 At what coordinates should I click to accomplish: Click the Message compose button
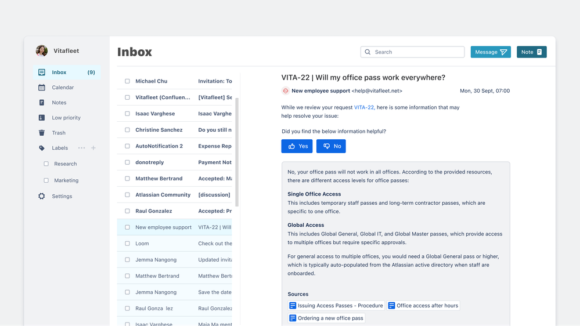[x=491, y=52]
